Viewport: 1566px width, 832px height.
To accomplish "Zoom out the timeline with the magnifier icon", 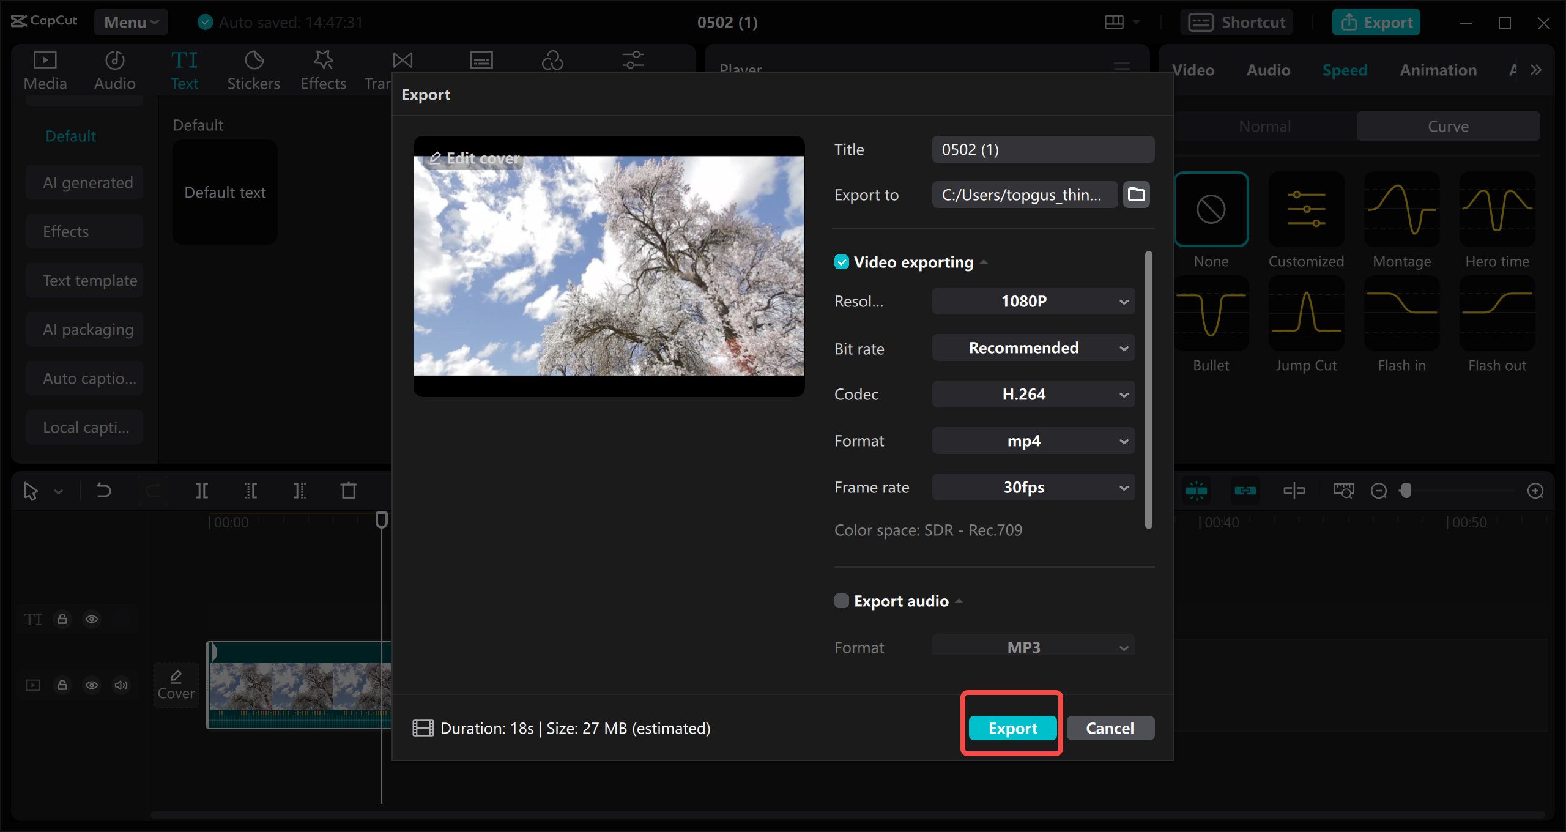I will coord(1379,491).
